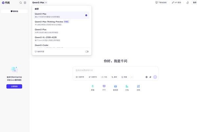Click the temporary chat clock icon
The width and height of the screenshot is (197, 132).
coord(36,51)
